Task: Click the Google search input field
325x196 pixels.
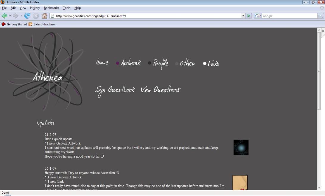Action: click(289, 16)
